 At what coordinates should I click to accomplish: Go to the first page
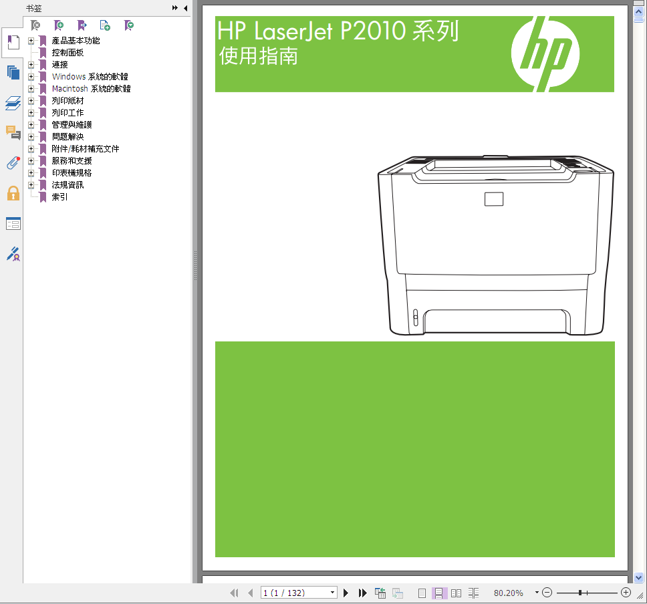[x=234, y=593]
